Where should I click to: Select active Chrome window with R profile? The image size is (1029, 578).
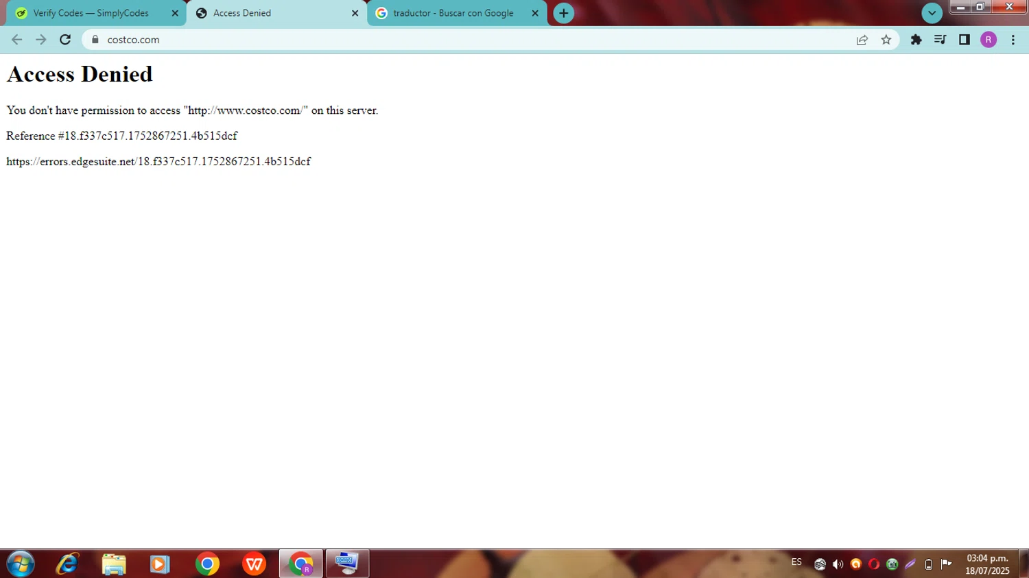300,564
